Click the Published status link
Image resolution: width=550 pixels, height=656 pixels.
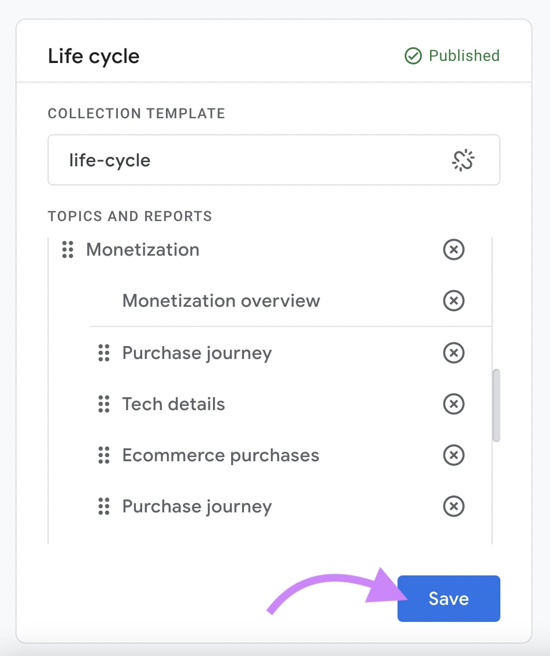pos(464,56)
